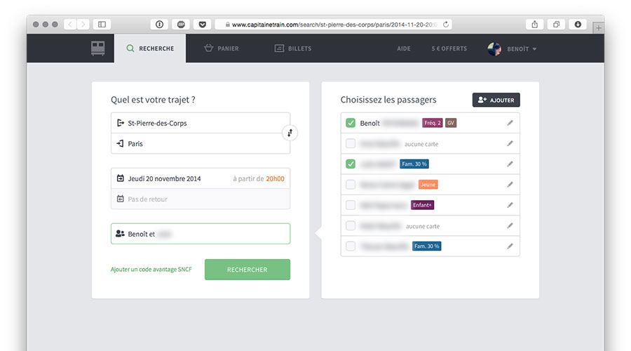This screenshot has height=351, width=631.
Task: Open the Panier tab
Action: pyautogui.click(x=222, y=48)
